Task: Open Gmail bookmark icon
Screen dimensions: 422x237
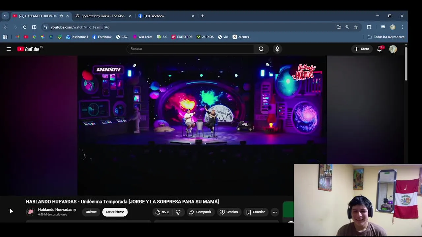Action: pos(17,37)
